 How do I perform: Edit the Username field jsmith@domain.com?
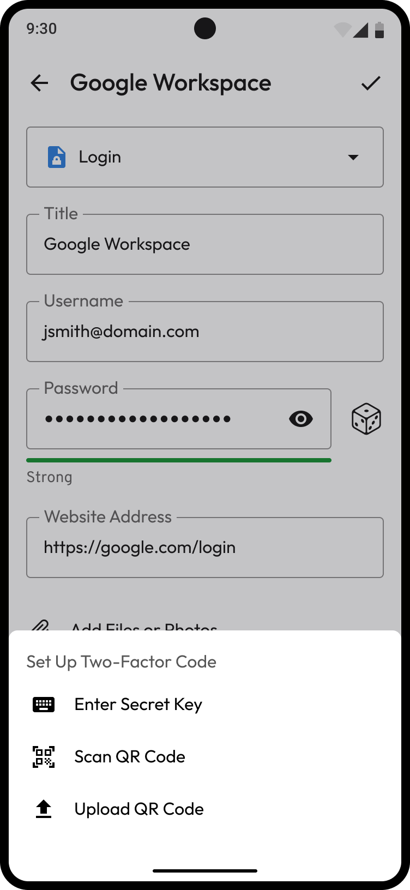(x=205, y=332)
